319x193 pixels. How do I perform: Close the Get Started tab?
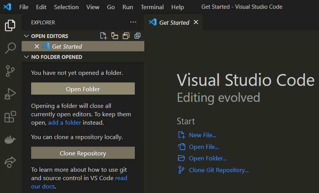(x=196, y=22)
